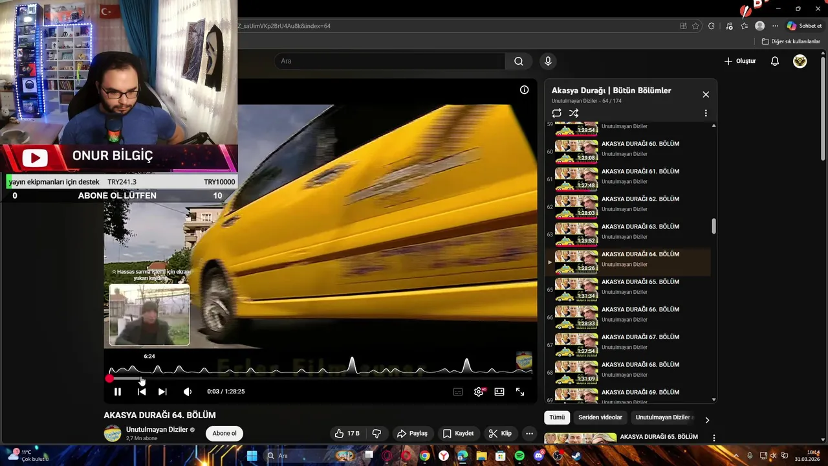
Task: Skip to the next video
Action: click(x=162, y=392)
